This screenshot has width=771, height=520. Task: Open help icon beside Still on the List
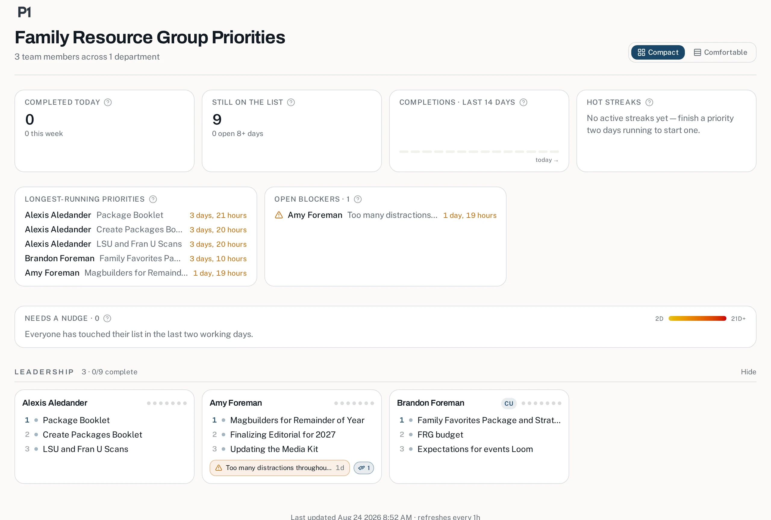[291, 102]
